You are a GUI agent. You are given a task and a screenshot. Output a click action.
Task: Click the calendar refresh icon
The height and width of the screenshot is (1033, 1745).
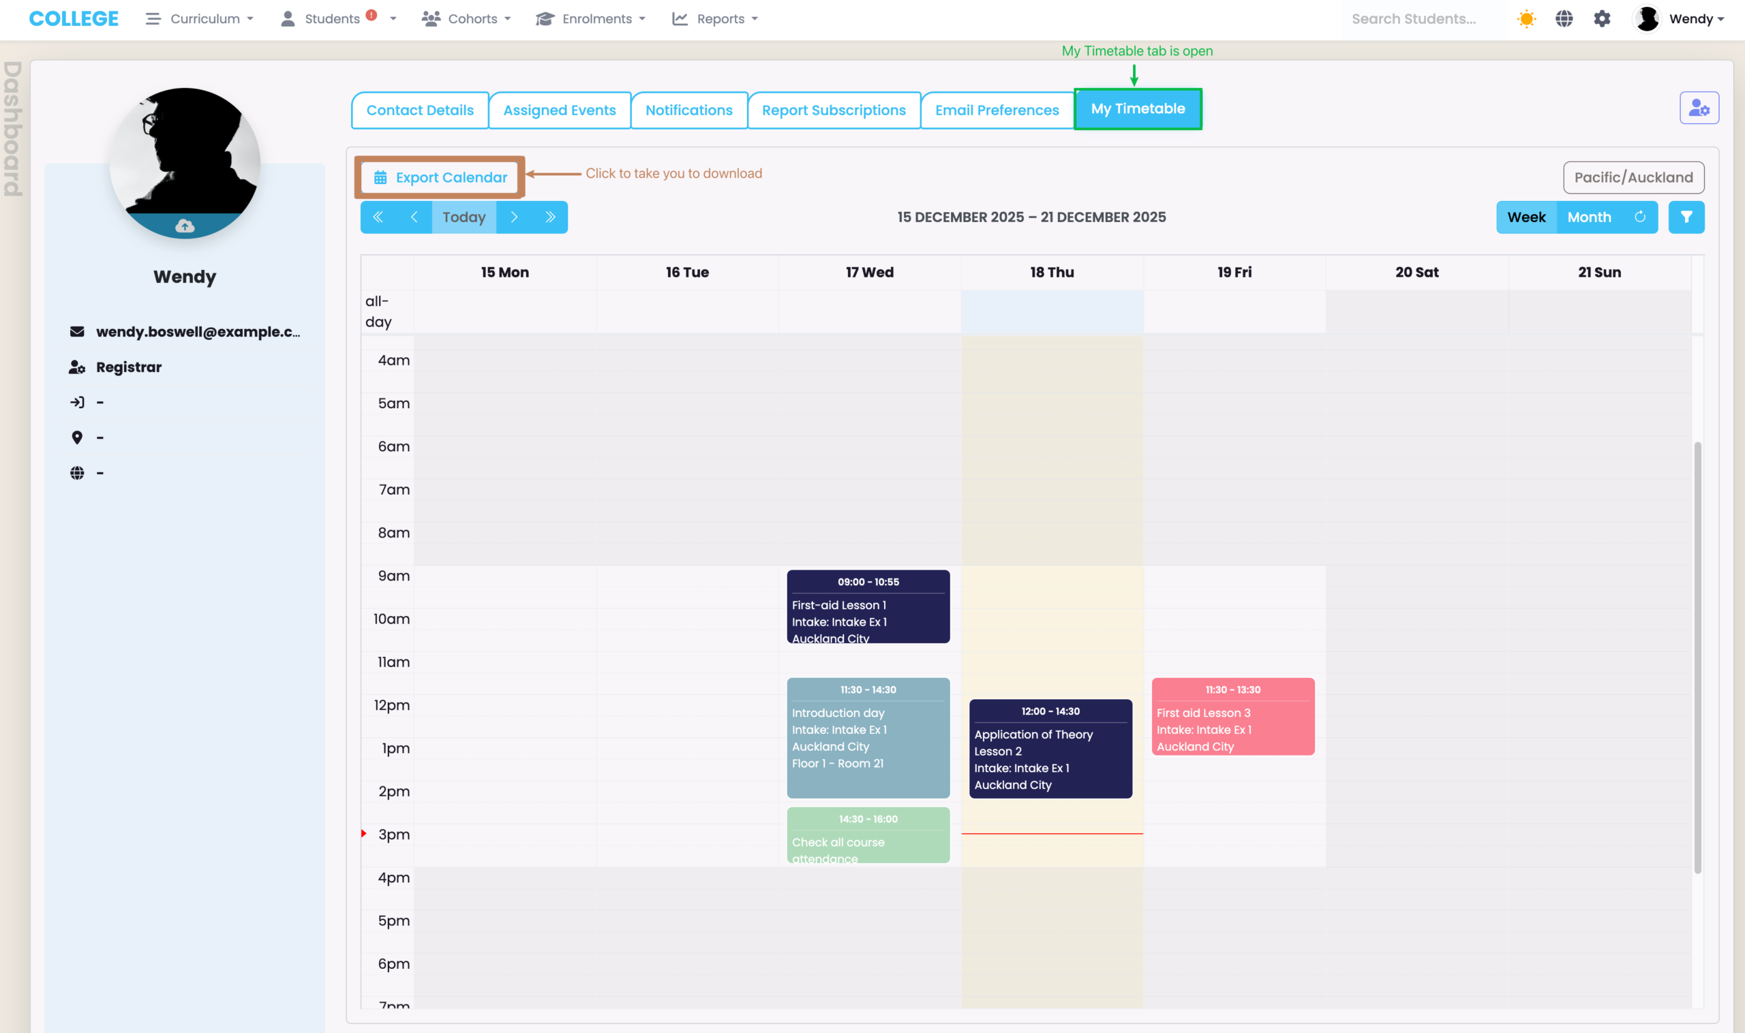tap(1640, 217)
